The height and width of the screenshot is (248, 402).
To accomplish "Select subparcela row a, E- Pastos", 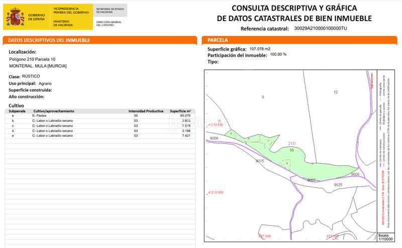I will tap(100, 115).
